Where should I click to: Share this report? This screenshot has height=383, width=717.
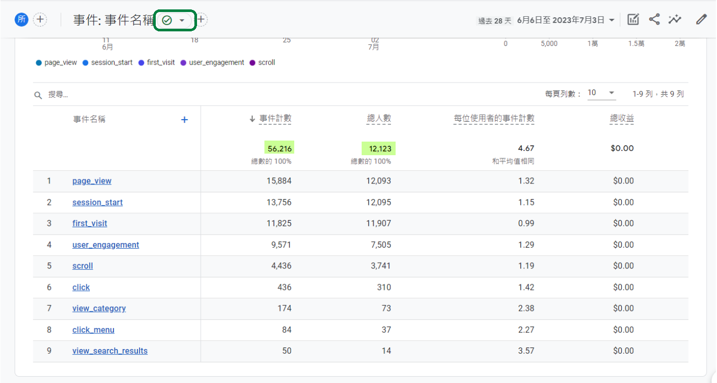point(654,20)
